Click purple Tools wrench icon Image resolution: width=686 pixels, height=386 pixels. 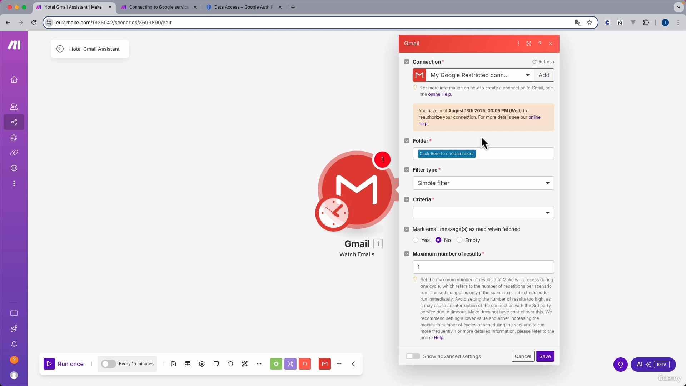290,364
